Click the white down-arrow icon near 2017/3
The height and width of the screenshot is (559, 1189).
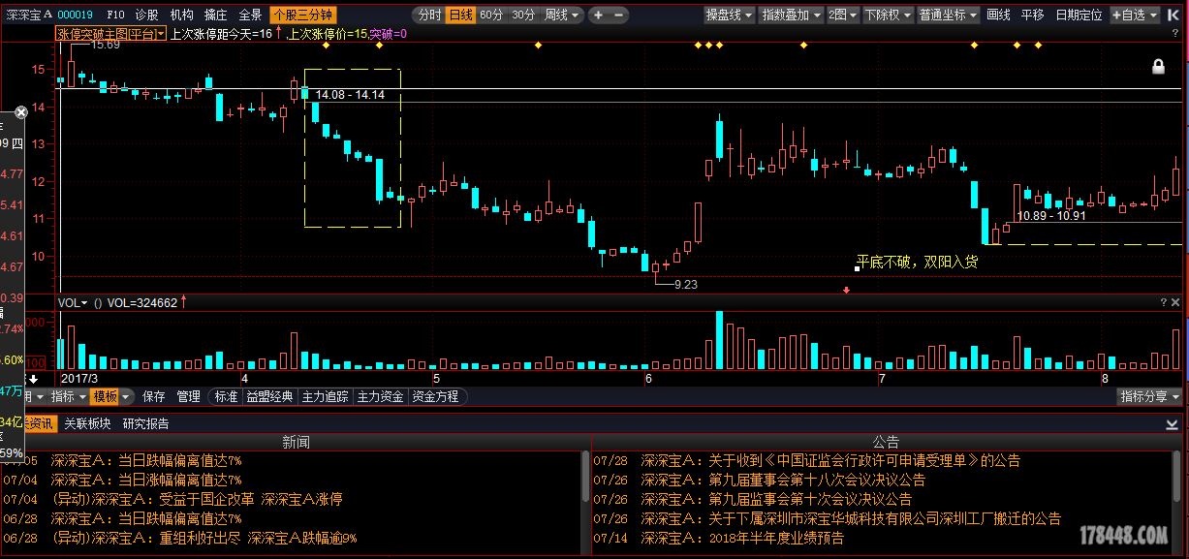click(x=33, y=379)
